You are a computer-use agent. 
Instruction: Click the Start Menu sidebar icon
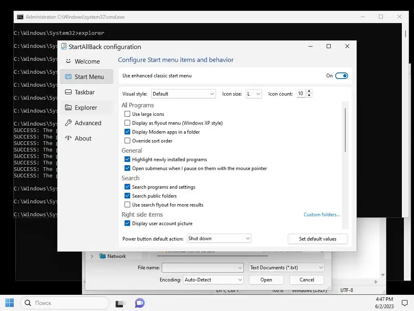tap(68, 77)
